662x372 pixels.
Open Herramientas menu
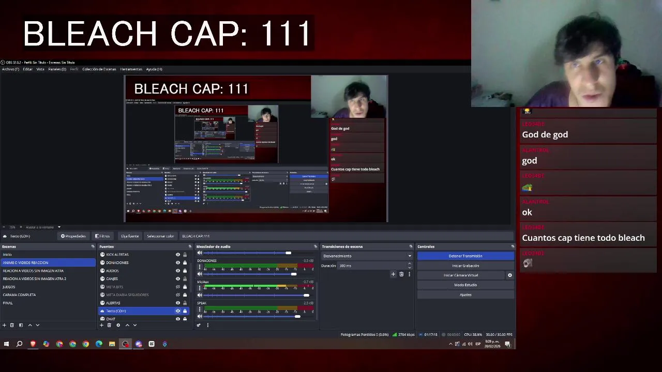[131, 69]
